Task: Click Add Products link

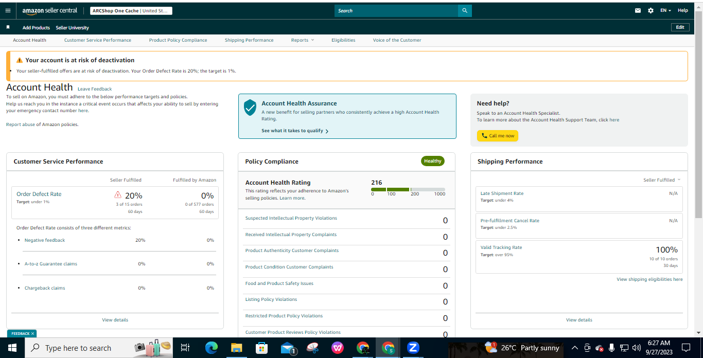Action: pyautogui.click(x=36, y=28)
